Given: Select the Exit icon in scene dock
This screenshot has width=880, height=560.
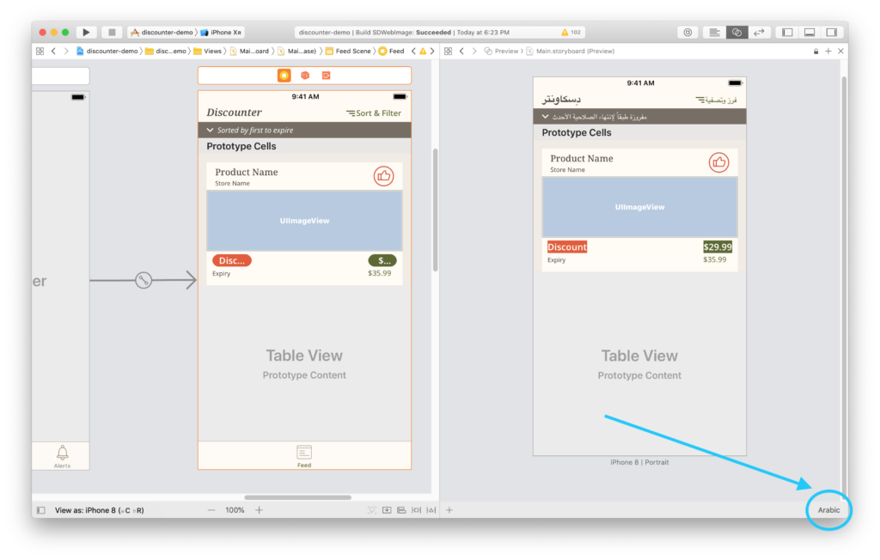Looking at the screenshot, I should click(326, 76).
